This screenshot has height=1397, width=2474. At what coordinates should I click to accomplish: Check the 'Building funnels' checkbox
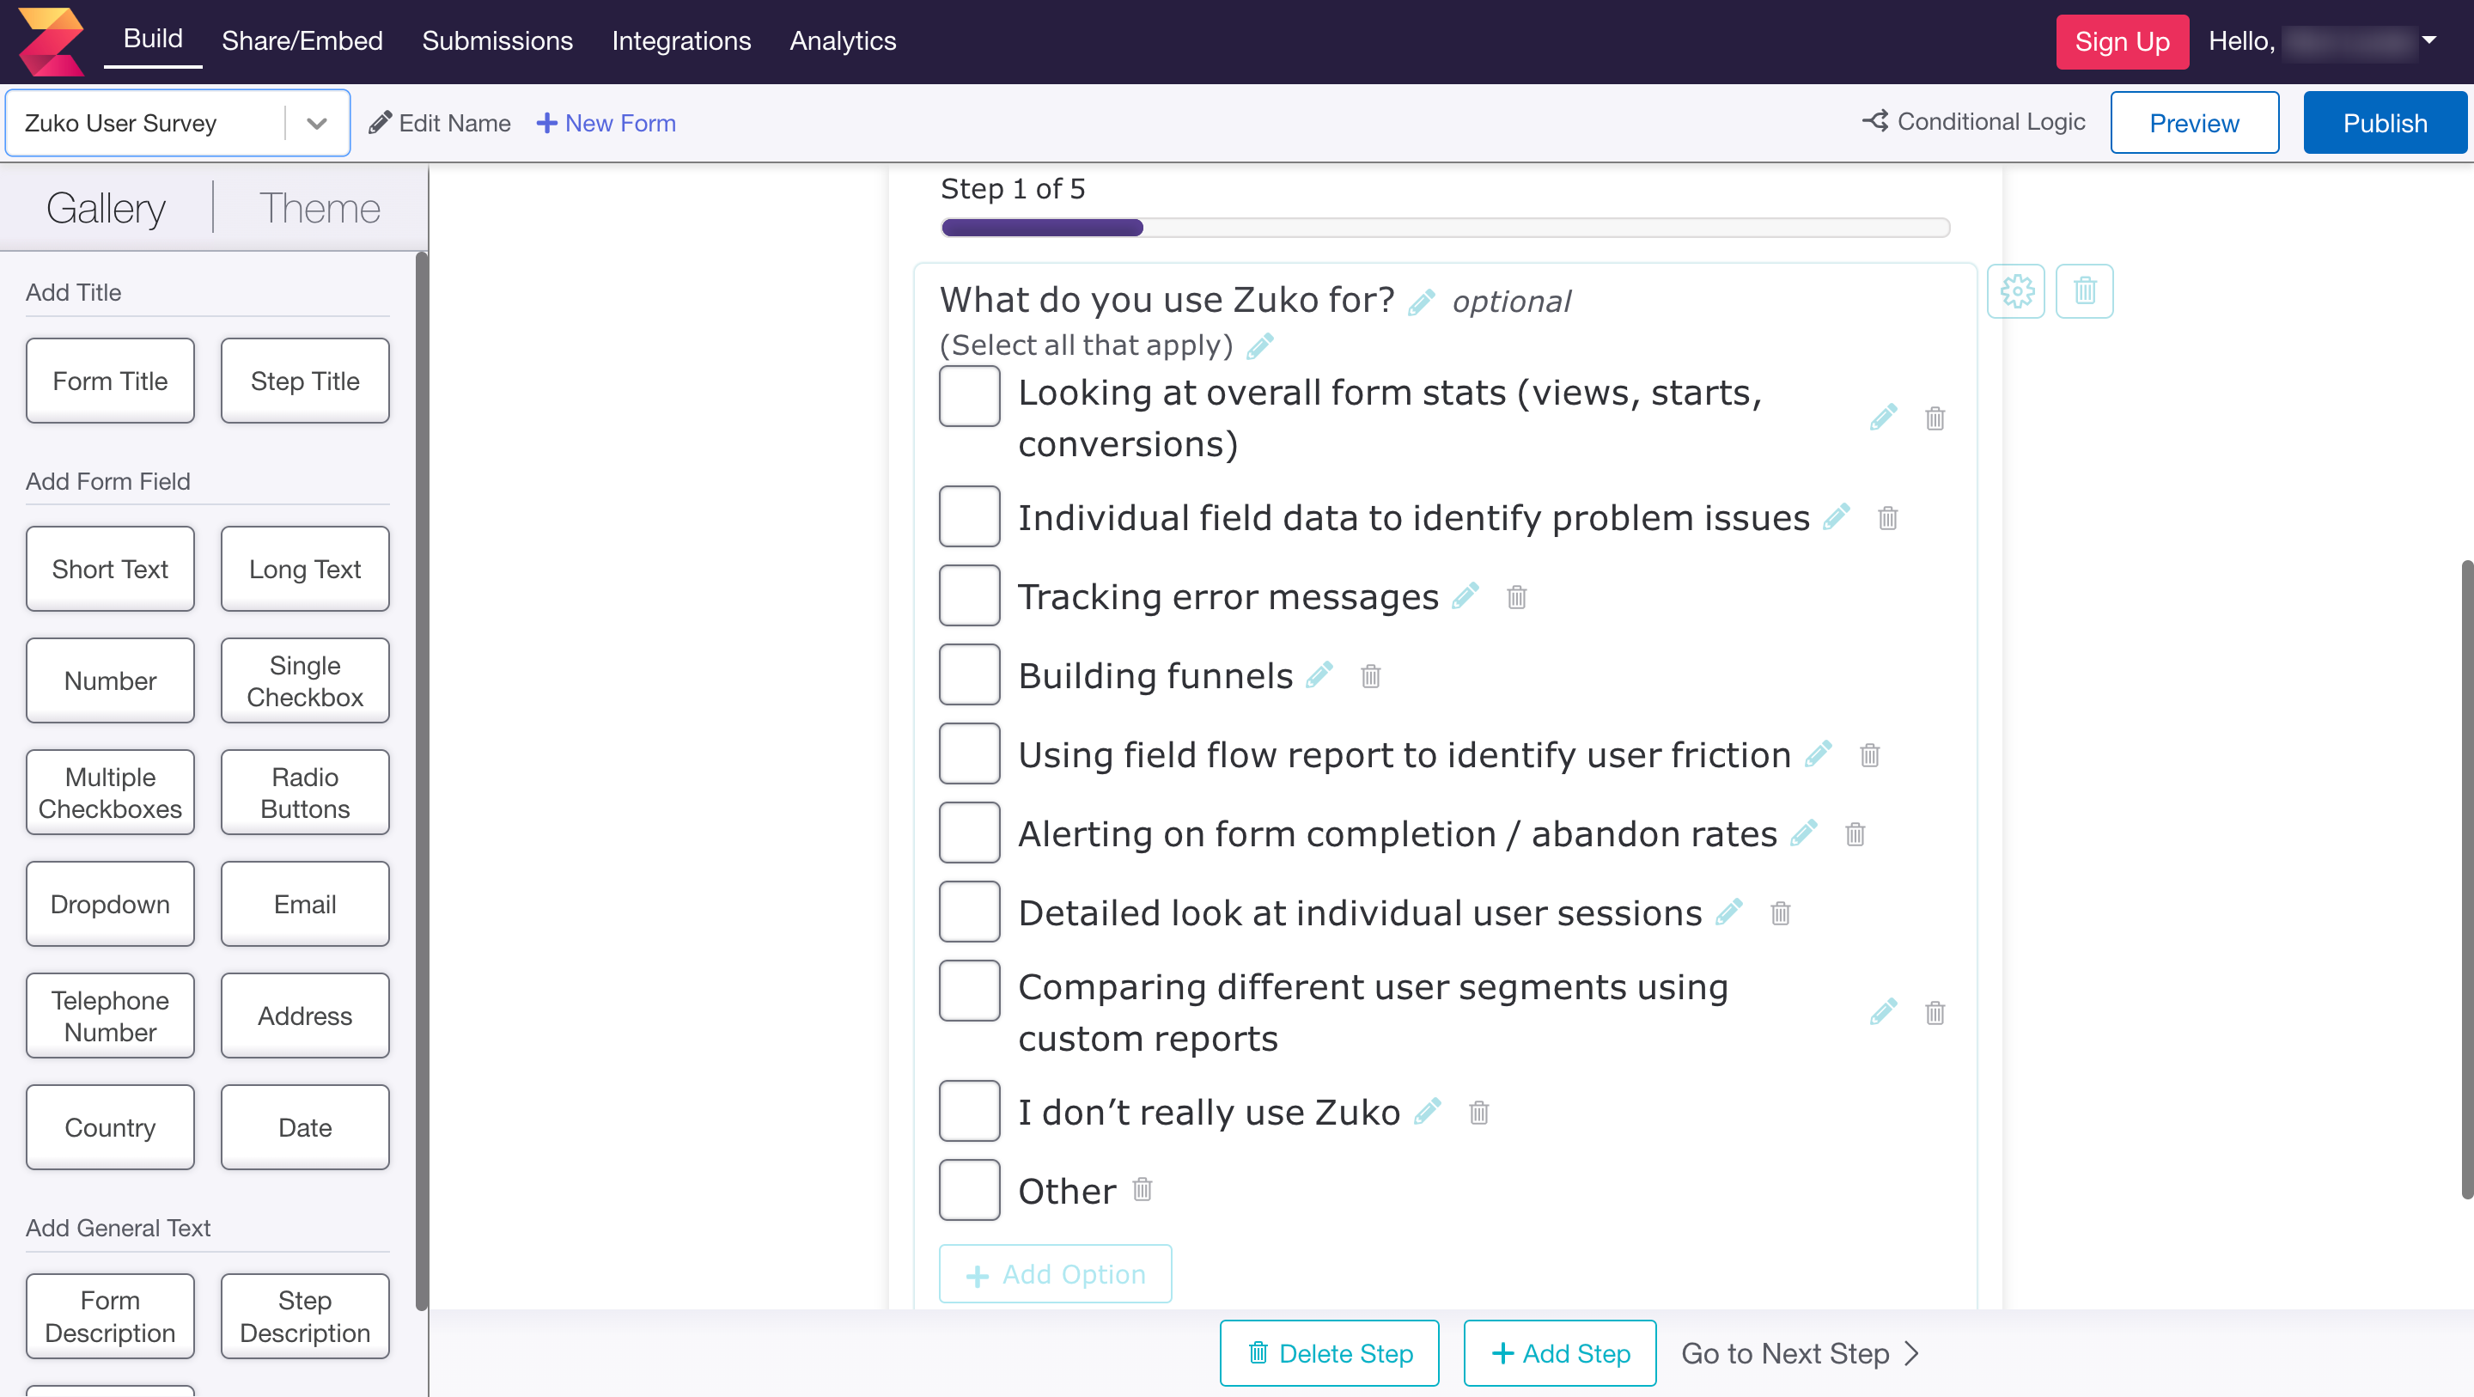(969, 674)
